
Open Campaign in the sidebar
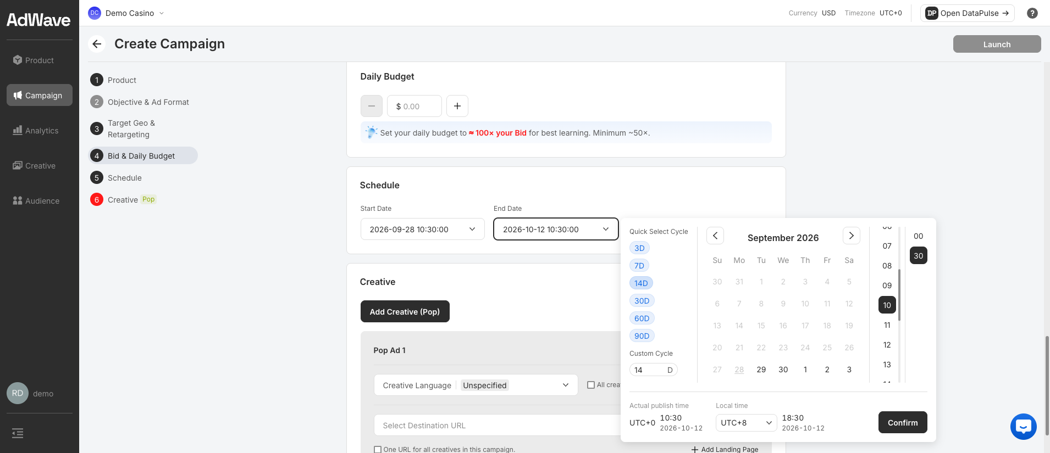tap(40, 96)
